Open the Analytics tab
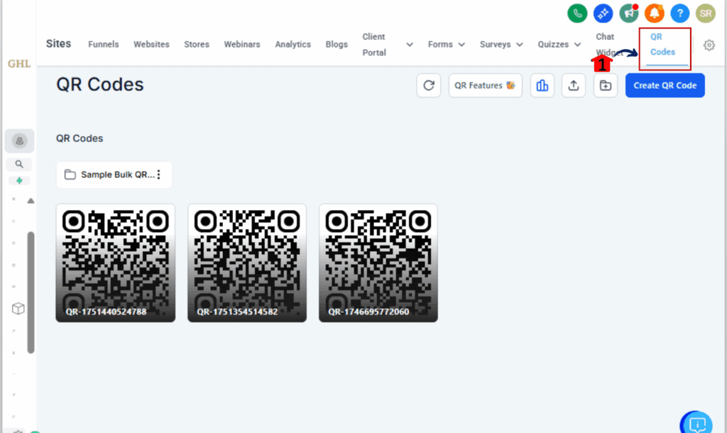 [x=293, y=45]
